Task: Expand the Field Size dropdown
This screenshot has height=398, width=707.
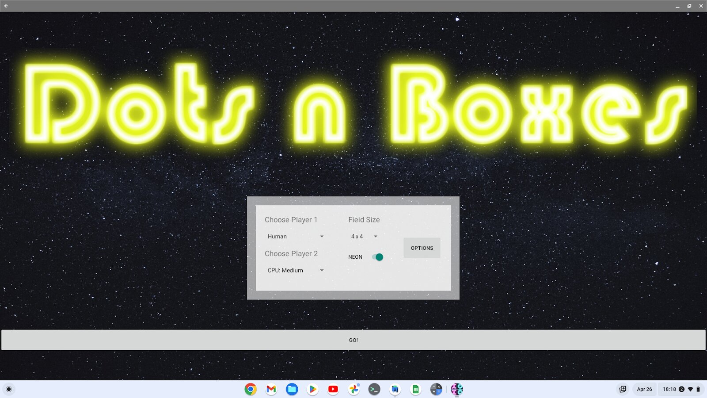Action: 364,237
